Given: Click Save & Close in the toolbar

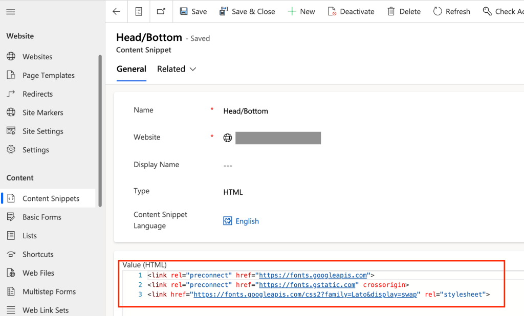Looking at the screenshot, I should 247,11.
